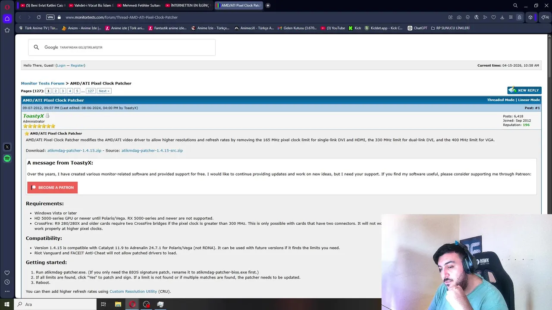Search tabs using magnifier icon

pos(515,6)
